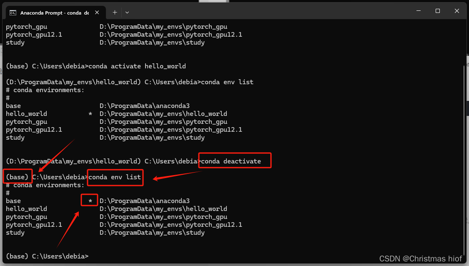Open the tab profile dropdown
This screenshot has height=266, width=469.
pyautogui.click(x=127, y=13)
